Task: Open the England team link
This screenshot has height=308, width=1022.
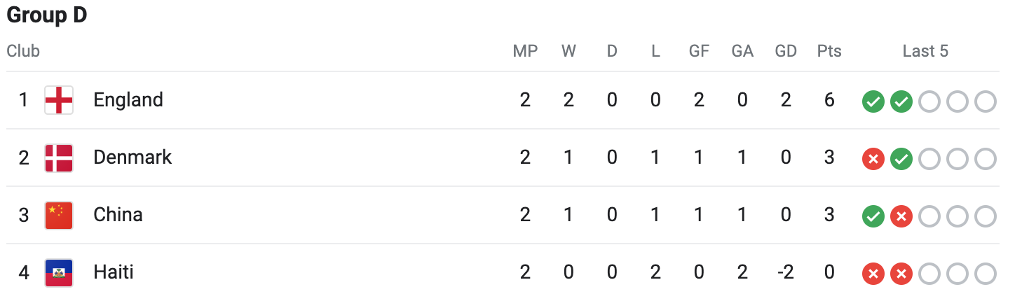Action: (128, 100)
